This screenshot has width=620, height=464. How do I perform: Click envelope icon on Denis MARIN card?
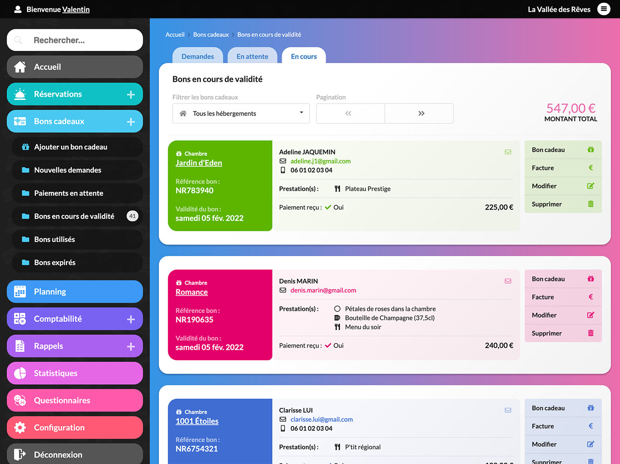tap(508, 281)
